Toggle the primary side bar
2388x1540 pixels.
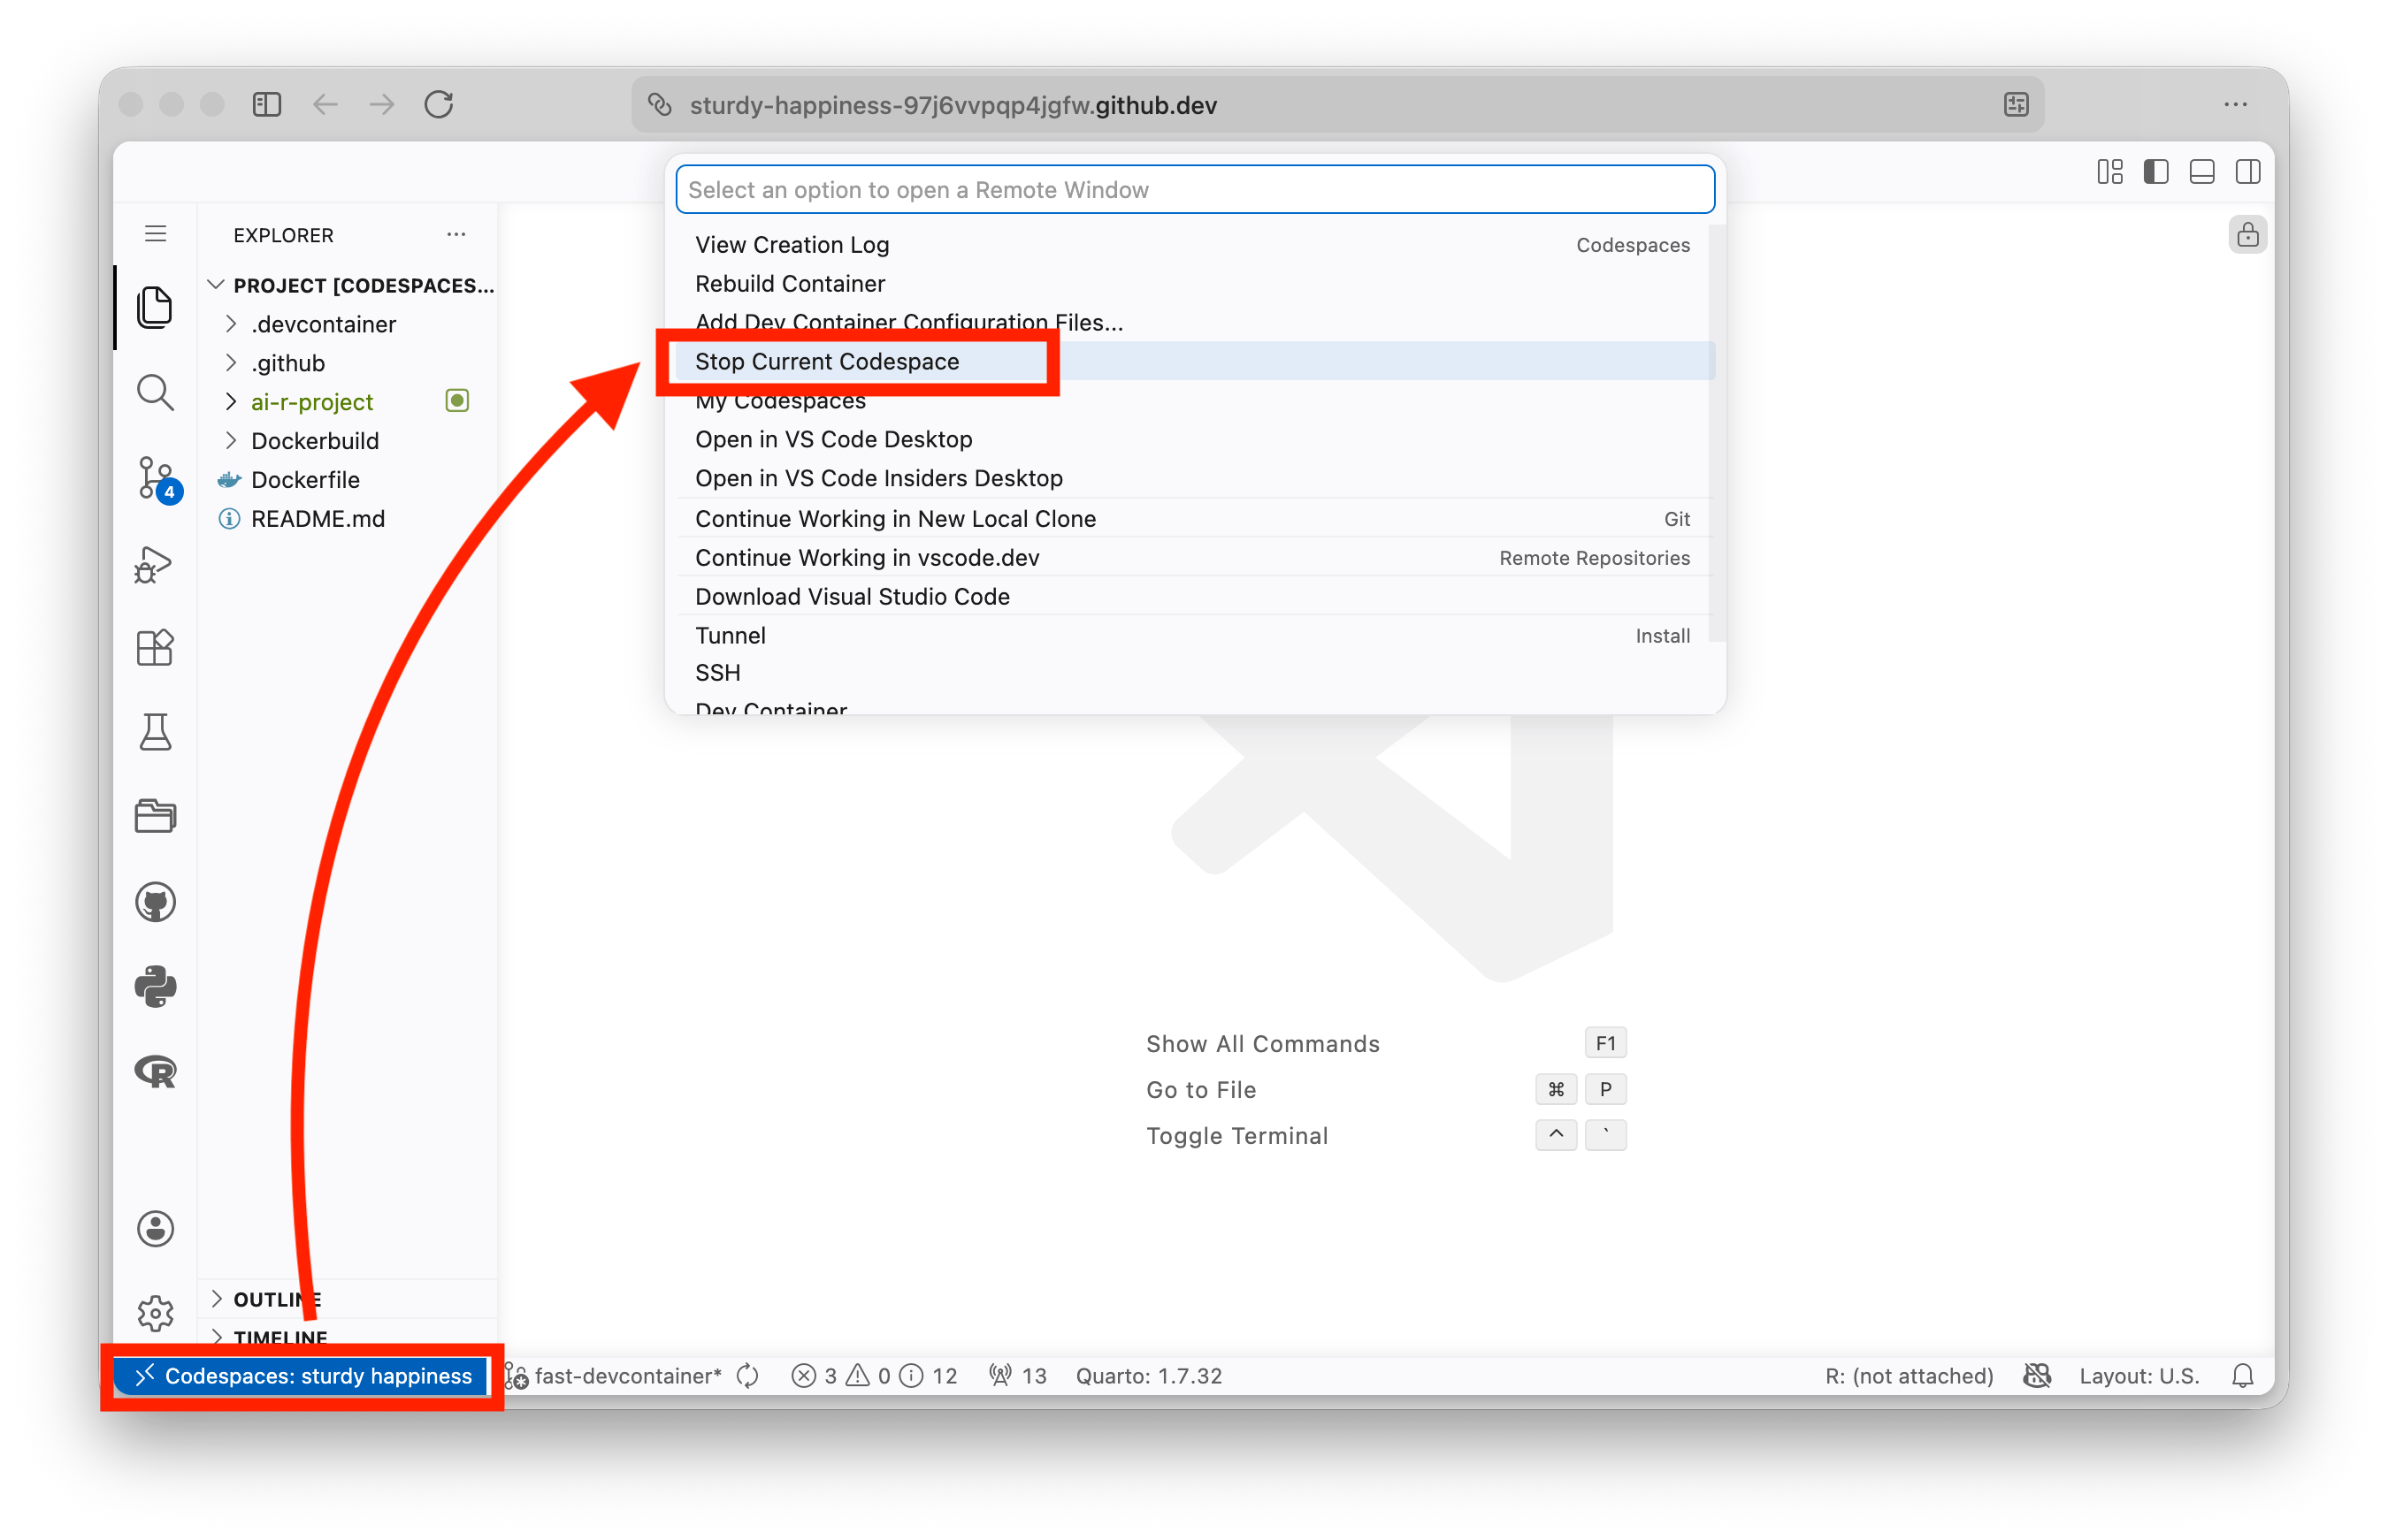2156,172
